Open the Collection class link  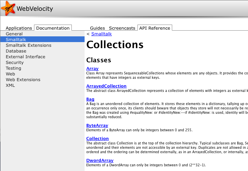click(x=97, y=138)
